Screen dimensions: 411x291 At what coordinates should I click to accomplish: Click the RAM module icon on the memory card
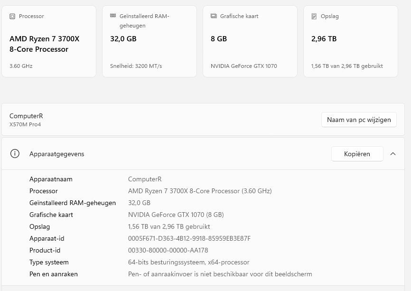click(113, 16)
